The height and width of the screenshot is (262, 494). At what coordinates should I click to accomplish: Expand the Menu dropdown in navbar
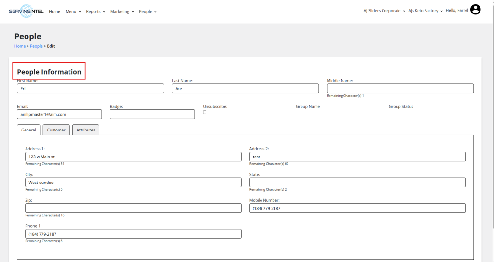[x=73, y=12]
